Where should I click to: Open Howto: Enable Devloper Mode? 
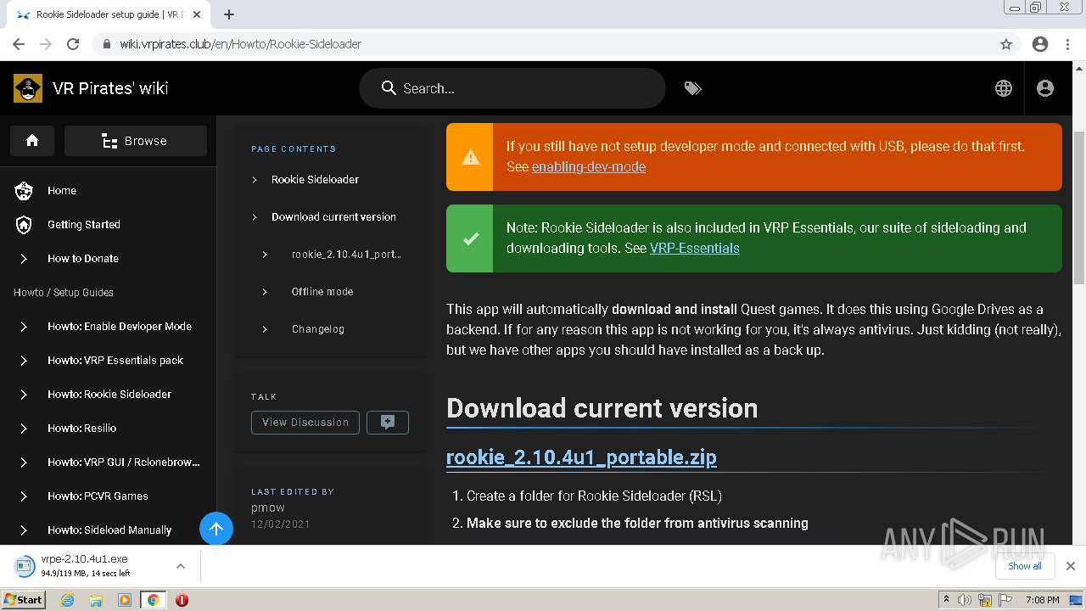[120, 327]
